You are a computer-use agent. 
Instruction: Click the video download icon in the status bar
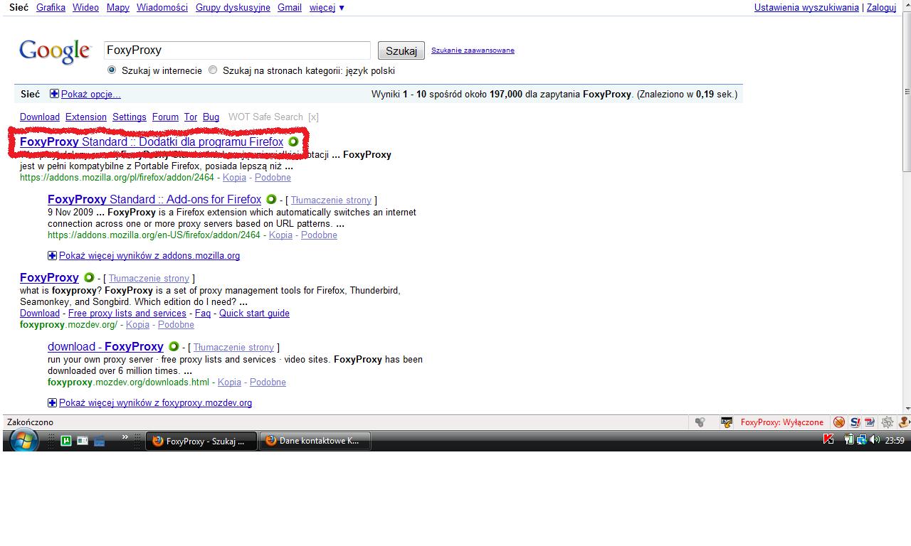point(727,422)
